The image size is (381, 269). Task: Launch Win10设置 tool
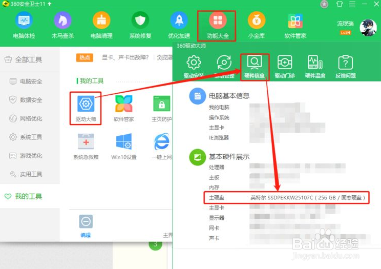click(124, 147)
